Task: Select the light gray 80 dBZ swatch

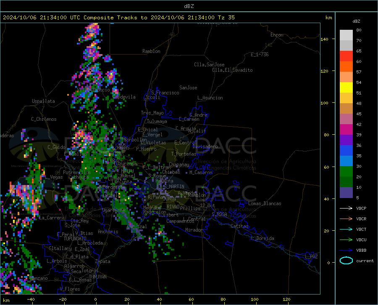Action: (346, 35)
